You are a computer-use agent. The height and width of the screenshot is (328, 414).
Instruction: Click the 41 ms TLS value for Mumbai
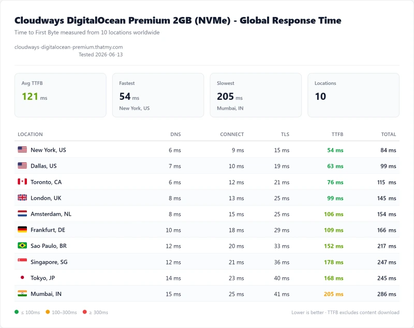coord(282,294)
